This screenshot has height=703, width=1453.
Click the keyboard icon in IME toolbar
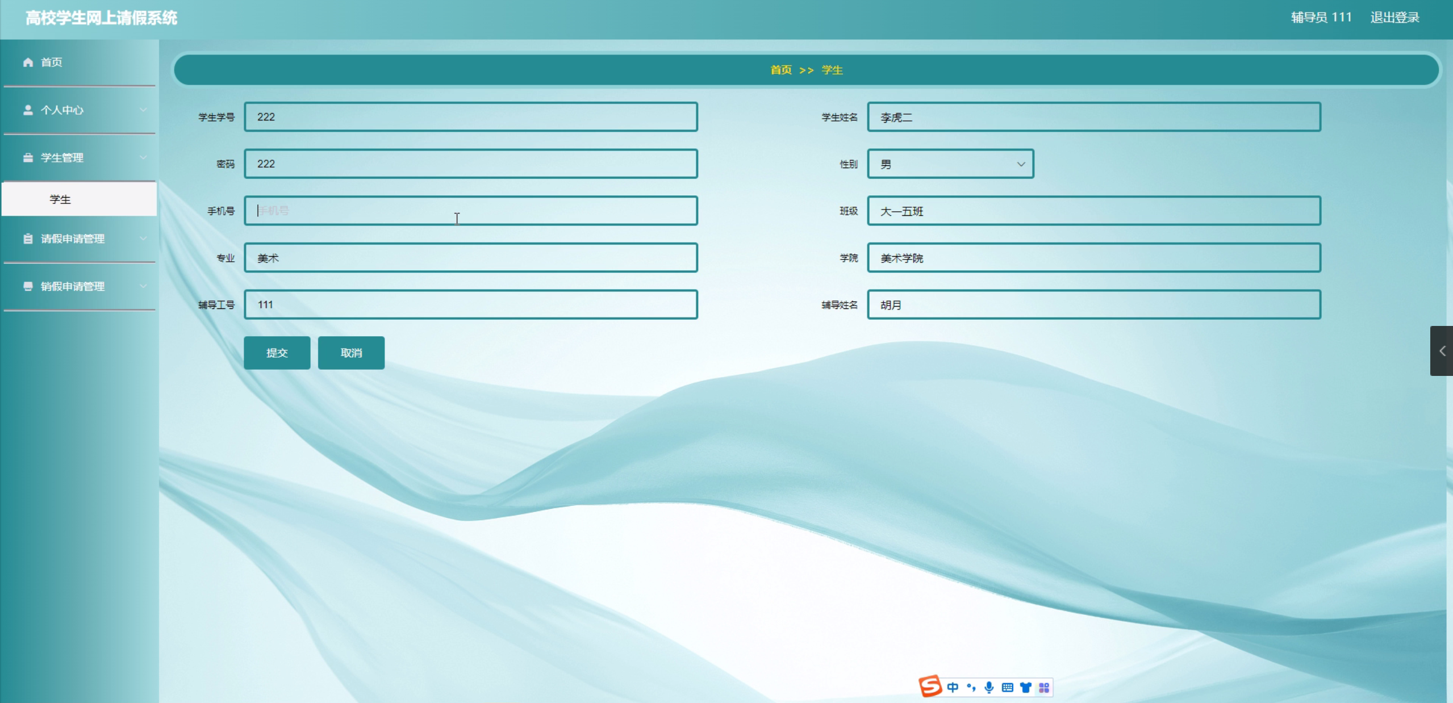(x=1007, y=687)
